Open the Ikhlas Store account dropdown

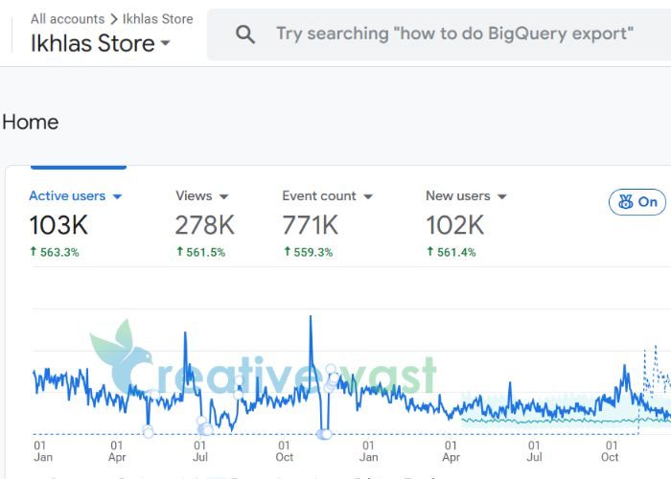[101, 43]
